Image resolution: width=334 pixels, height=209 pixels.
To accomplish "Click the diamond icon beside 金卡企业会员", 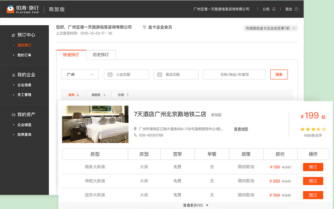I will click(x=144, y=27).
